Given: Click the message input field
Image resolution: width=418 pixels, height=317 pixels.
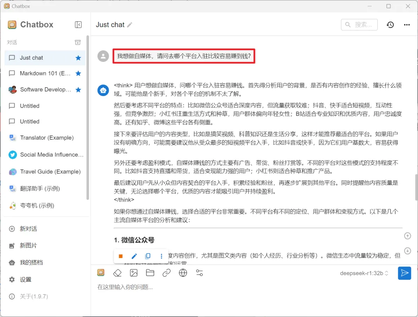Looking at the screenshot, I should point(248,287).
